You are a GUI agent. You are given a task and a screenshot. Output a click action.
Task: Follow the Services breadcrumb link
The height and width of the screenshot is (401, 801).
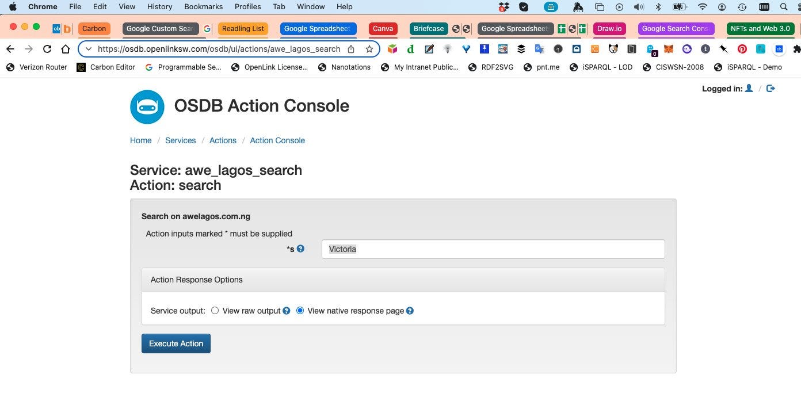[181, 140]
